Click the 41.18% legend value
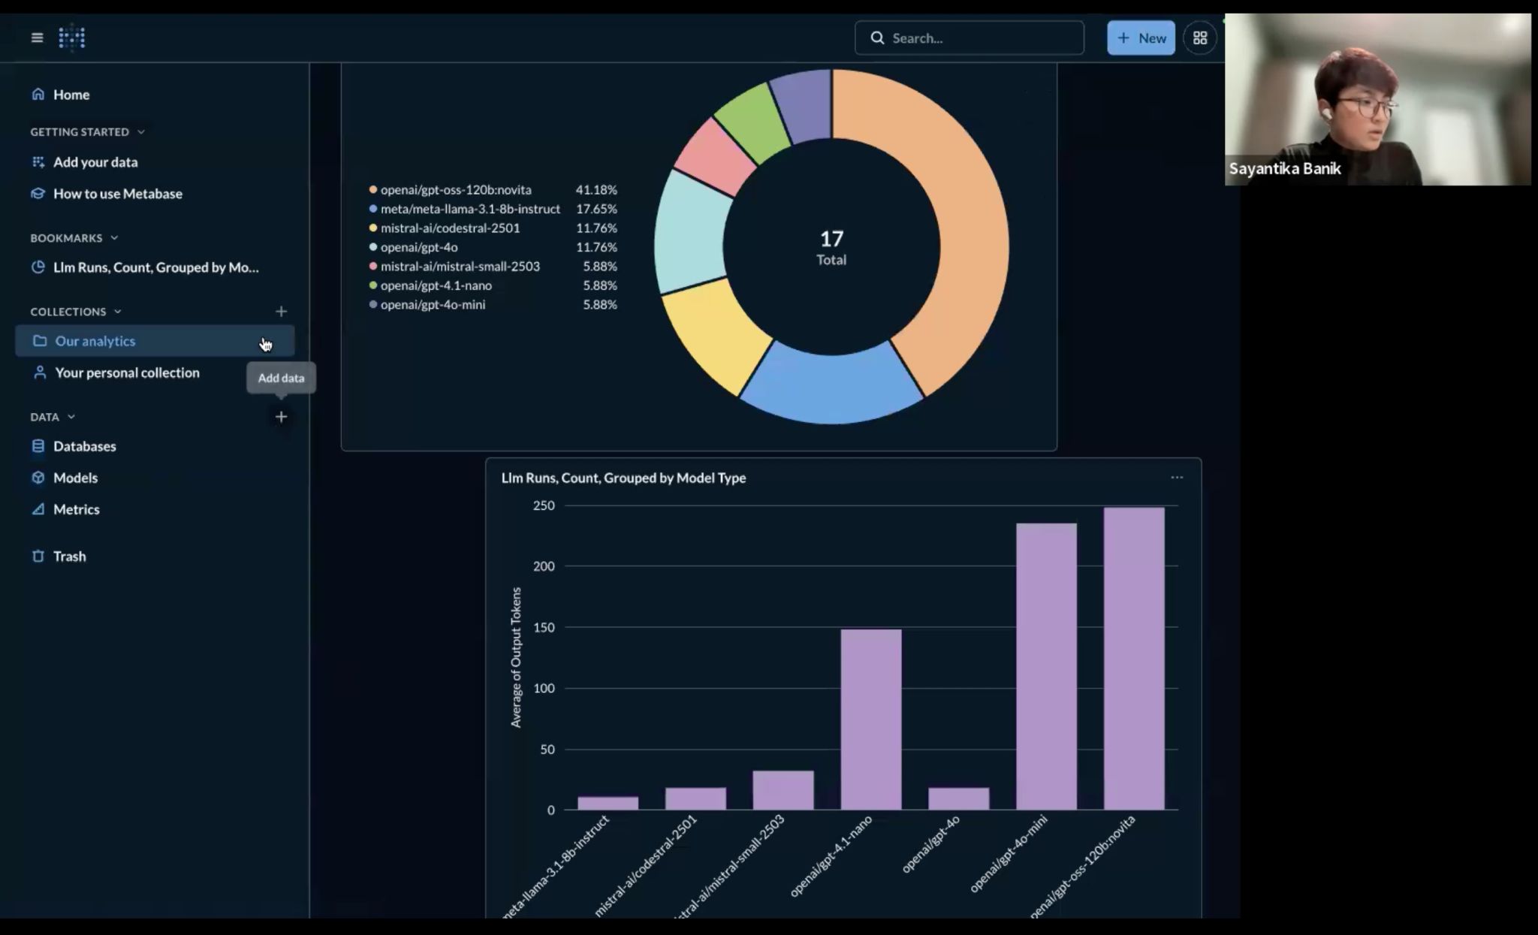This screenshot has width=1538, height=935. 596,189
